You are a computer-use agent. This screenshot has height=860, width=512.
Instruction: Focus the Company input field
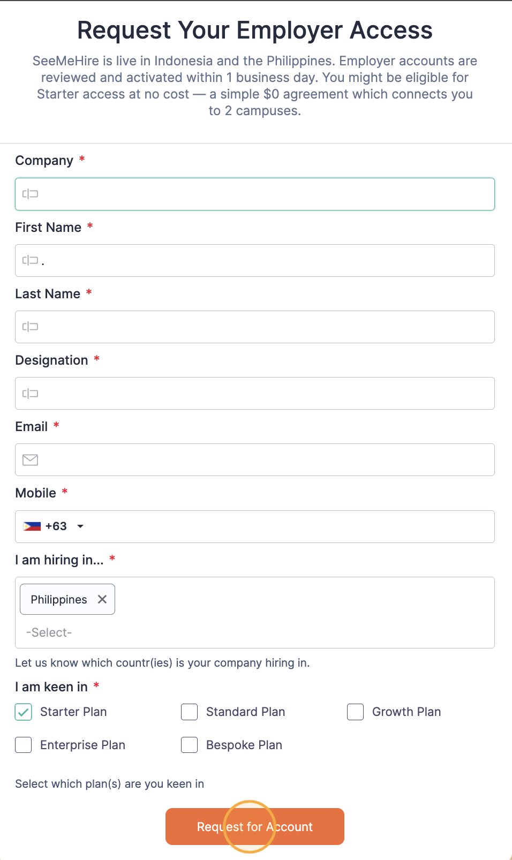(262, 194)
